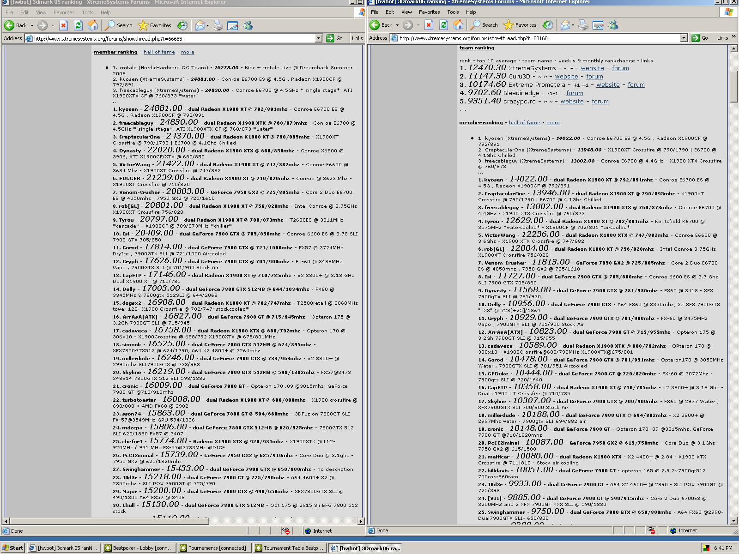Open File menu in left 3dmark05 window
The height and width of the screenshot is (554, 739).
9,12
